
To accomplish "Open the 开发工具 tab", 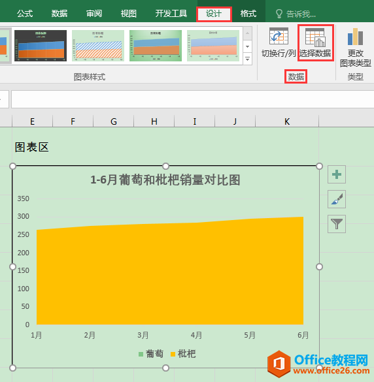I will tap(171, 14).
